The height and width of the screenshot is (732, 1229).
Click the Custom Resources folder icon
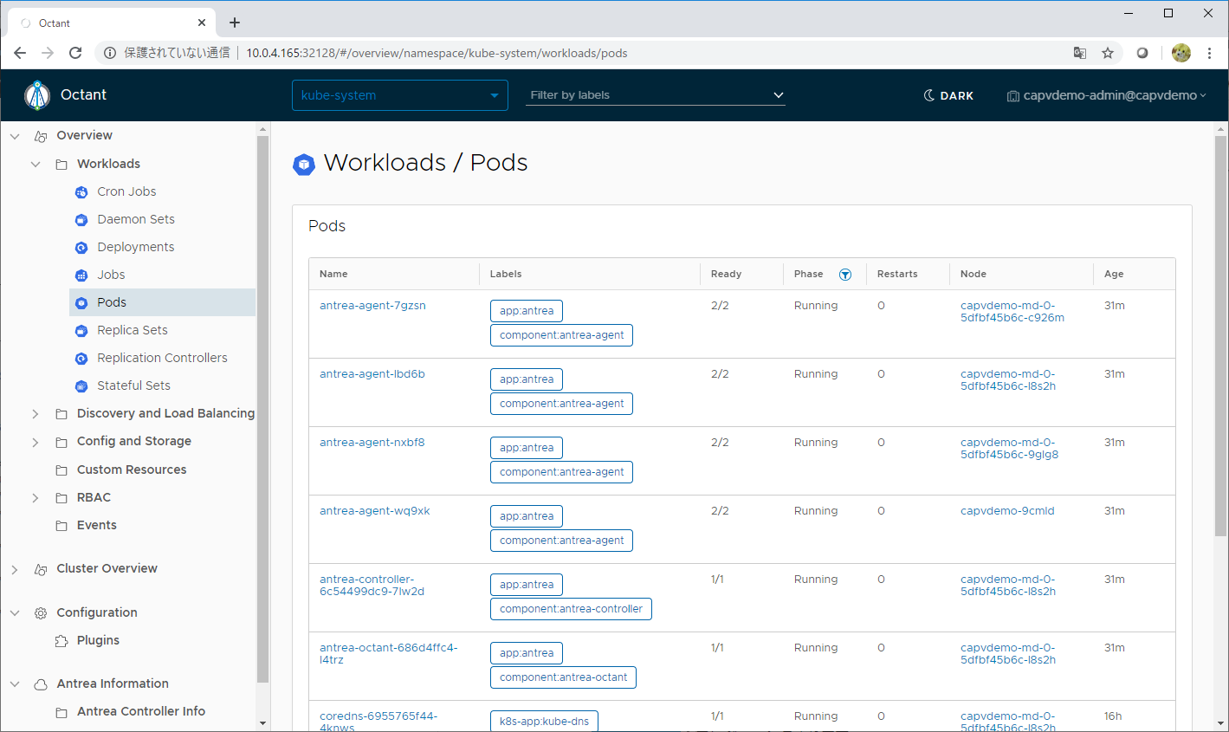coord(61,470)
